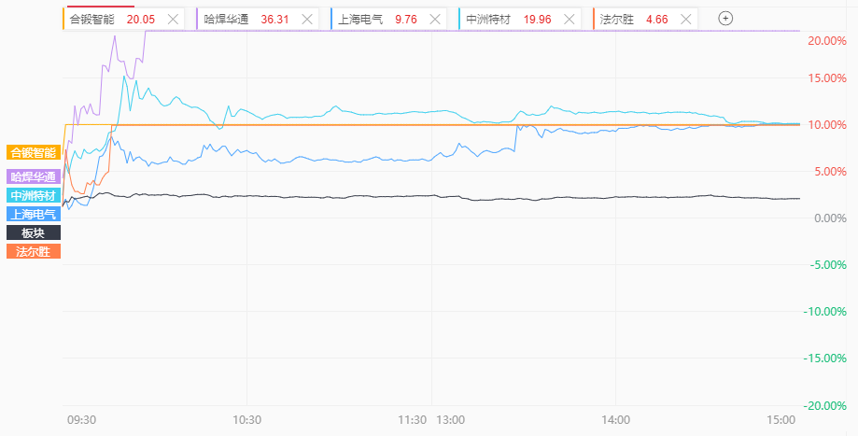Click the 14:00 time axis marker

(616, 421)
